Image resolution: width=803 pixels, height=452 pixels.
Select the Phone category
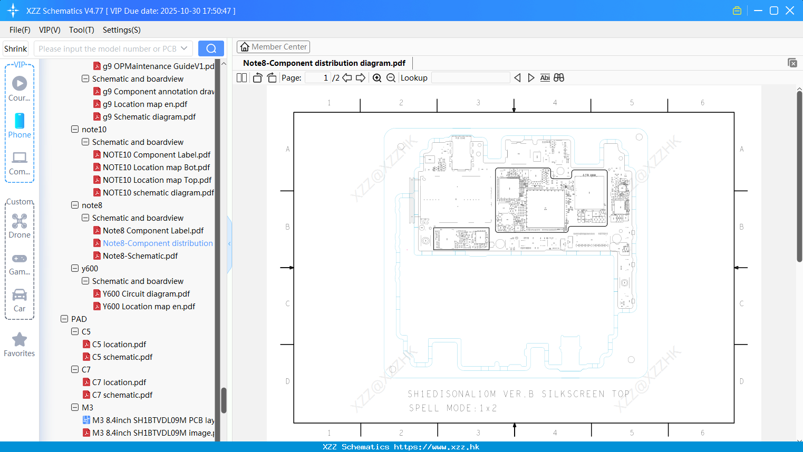tap(20, 126)
